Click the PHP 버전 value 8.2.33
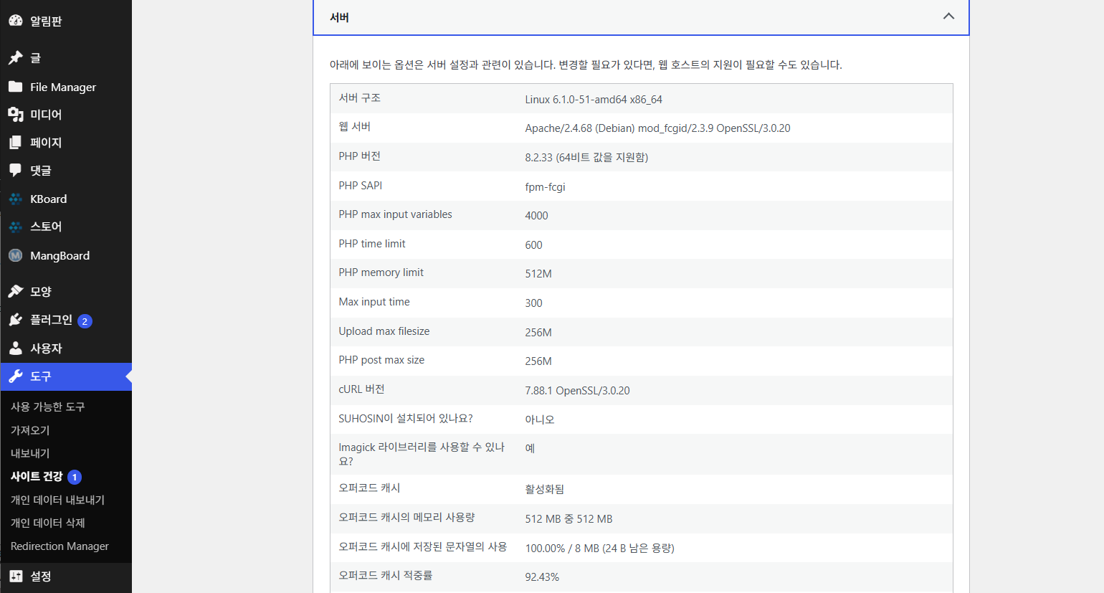 [586, 158]
